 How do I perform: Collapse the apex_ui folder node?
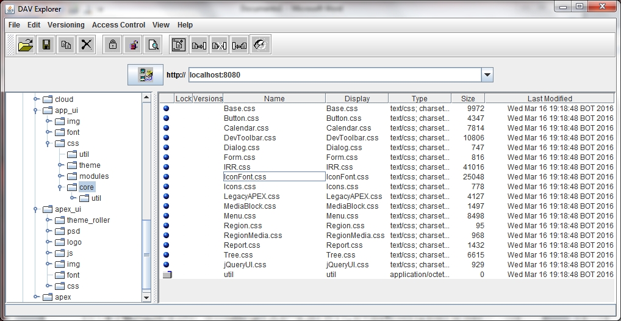pos(36,209)
